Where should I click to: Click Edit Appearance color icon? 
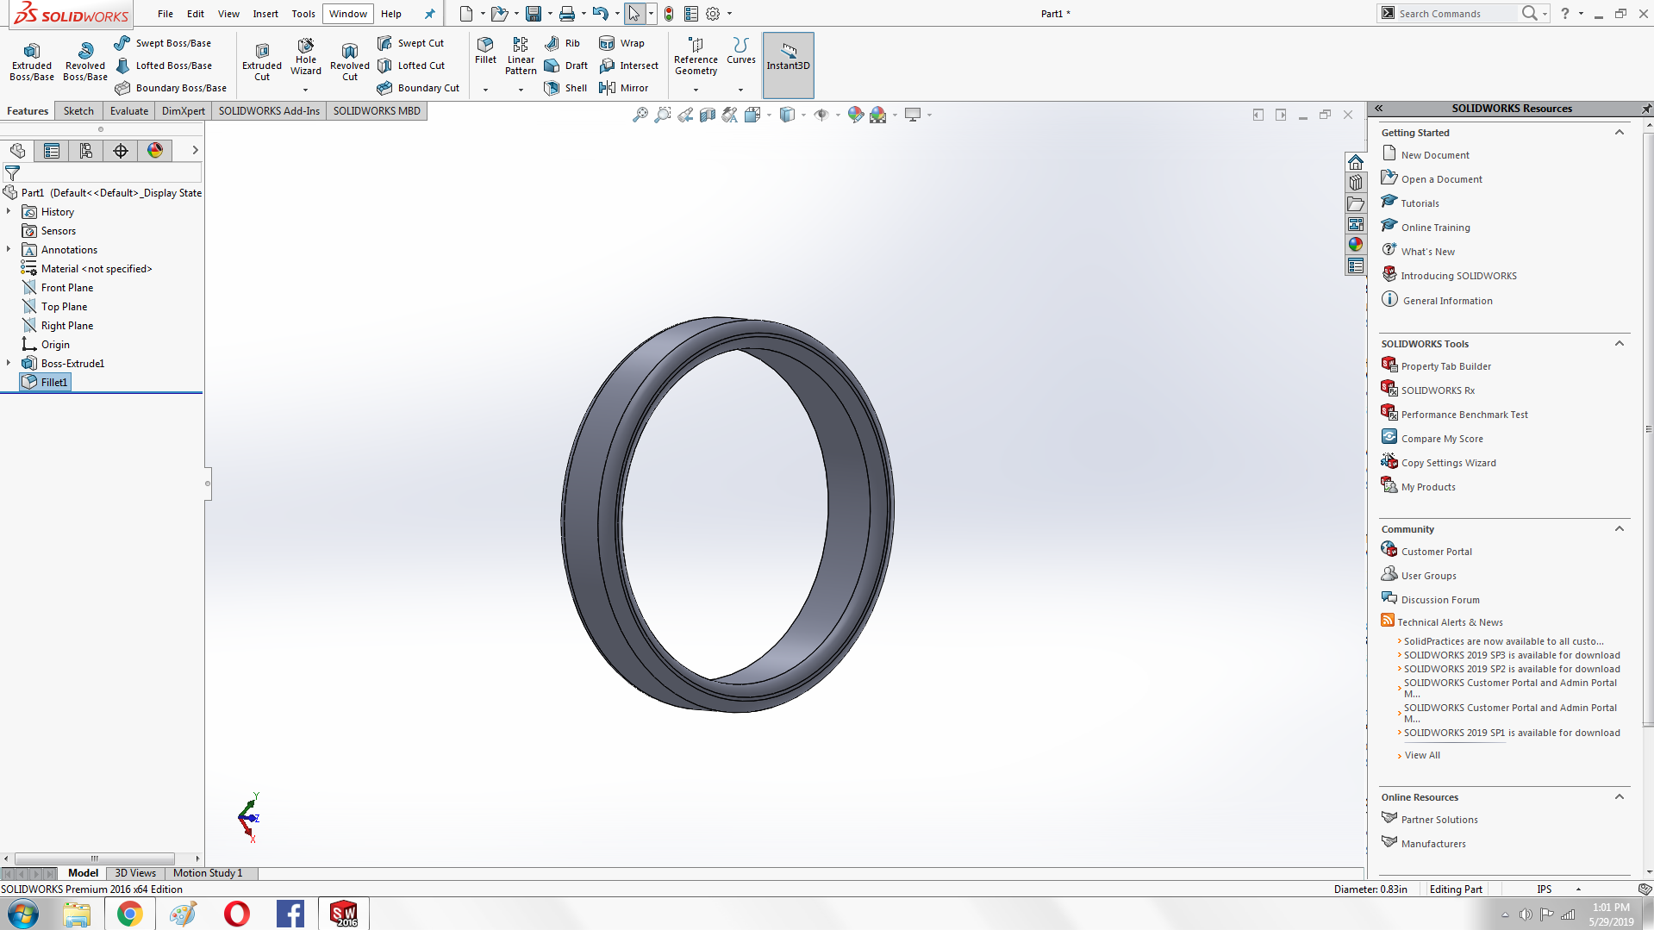855,115
